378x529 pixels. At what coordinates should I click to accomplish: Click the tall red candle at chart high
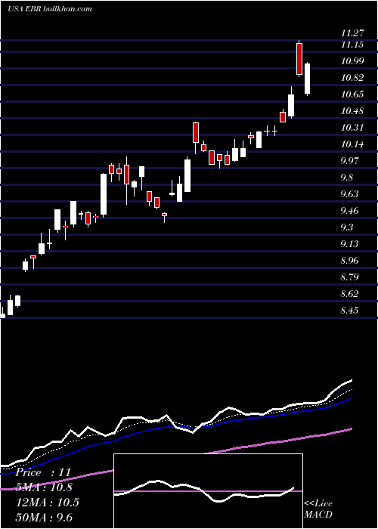[299, 59]
